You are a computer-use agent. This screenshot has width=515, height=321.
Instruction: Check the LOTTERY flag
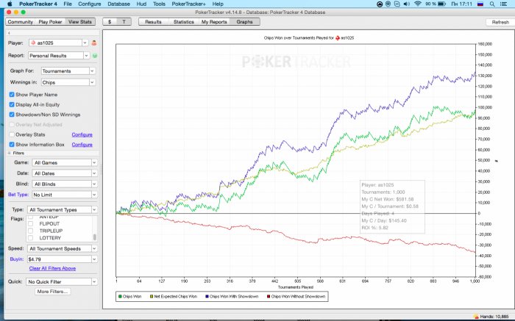pyautogui.click(x=31, y=238)
